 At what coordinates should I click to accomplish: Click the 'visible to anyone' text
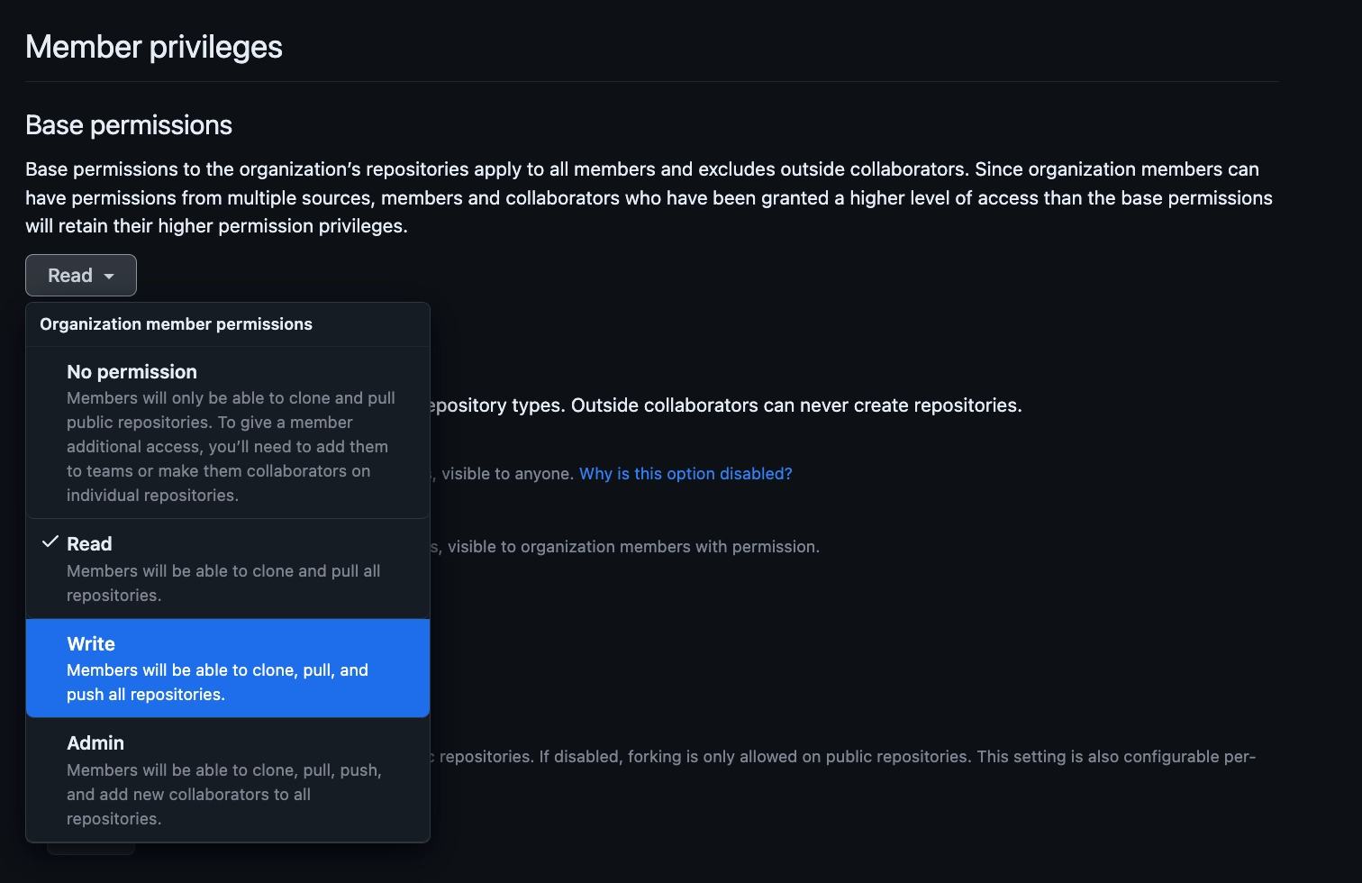click(507, 474)
